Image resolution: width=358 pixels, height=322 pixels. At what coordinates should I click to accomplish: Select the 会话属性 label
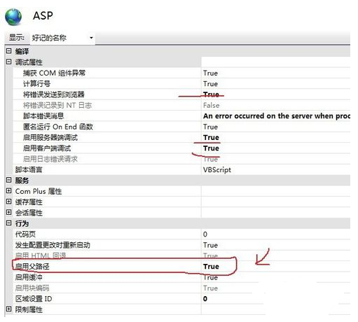point(29,213)
